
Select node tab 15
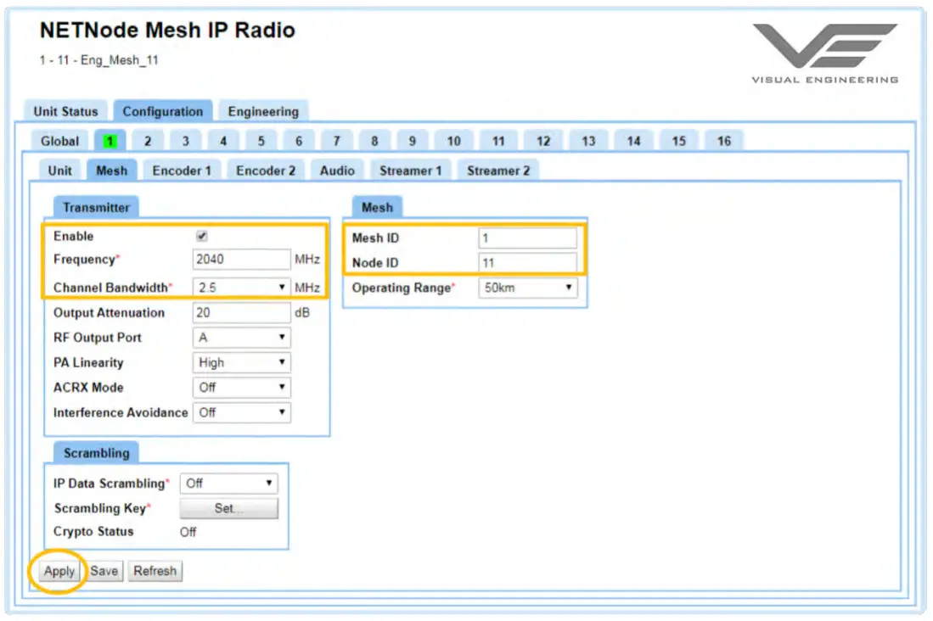tap(679, 141)
